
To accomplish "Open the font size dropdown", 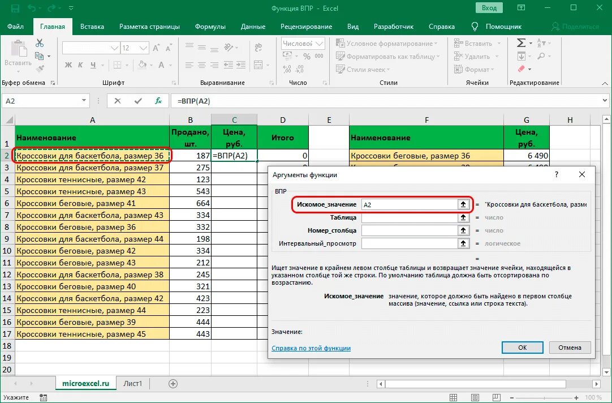I will pos(143,48).
